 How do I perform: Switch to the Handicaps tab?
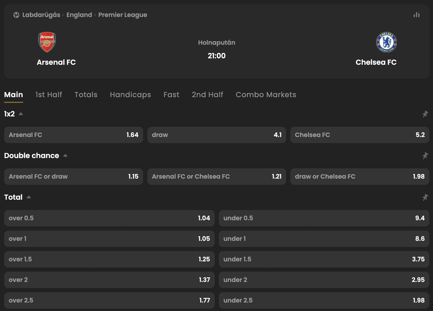click(130, 95)
